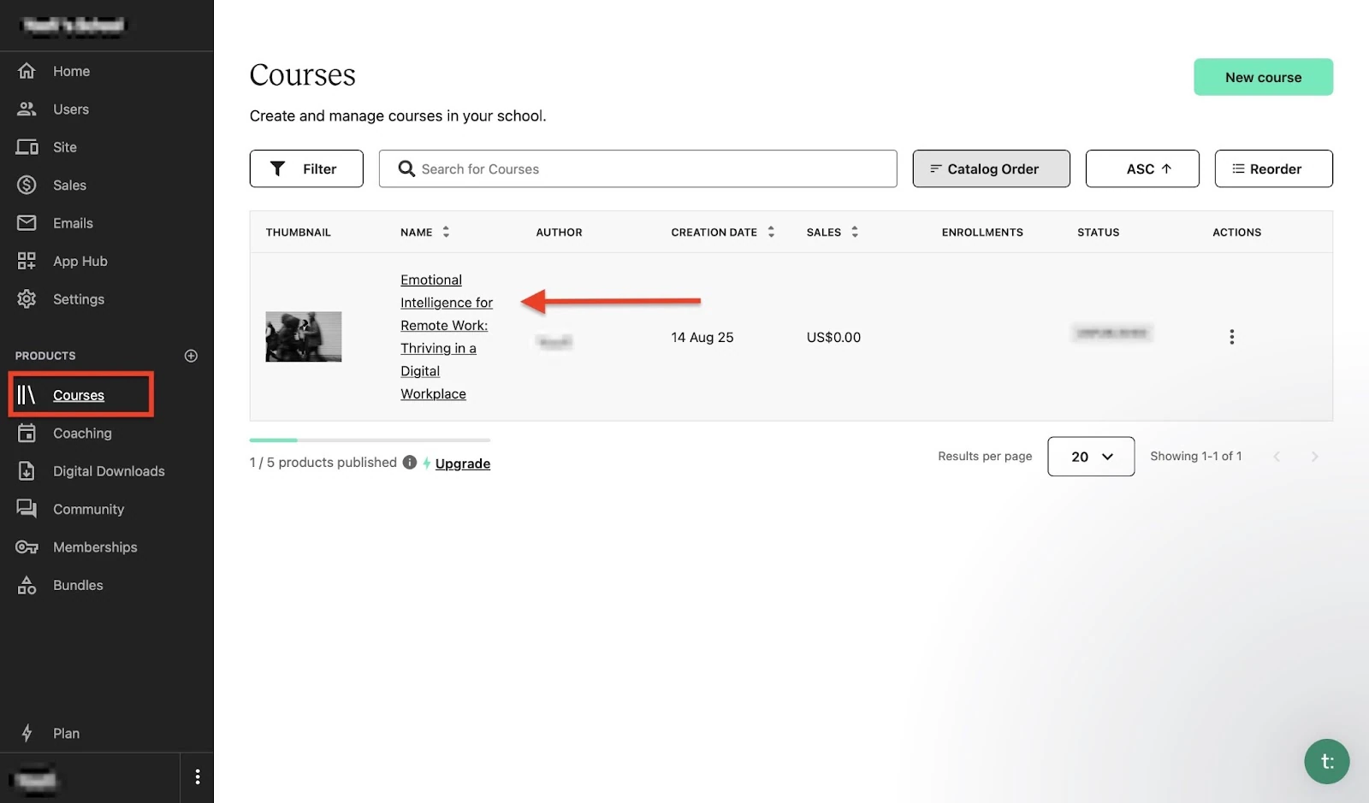
Task: Click the App Hub grid icon
Action: (27, 261)
